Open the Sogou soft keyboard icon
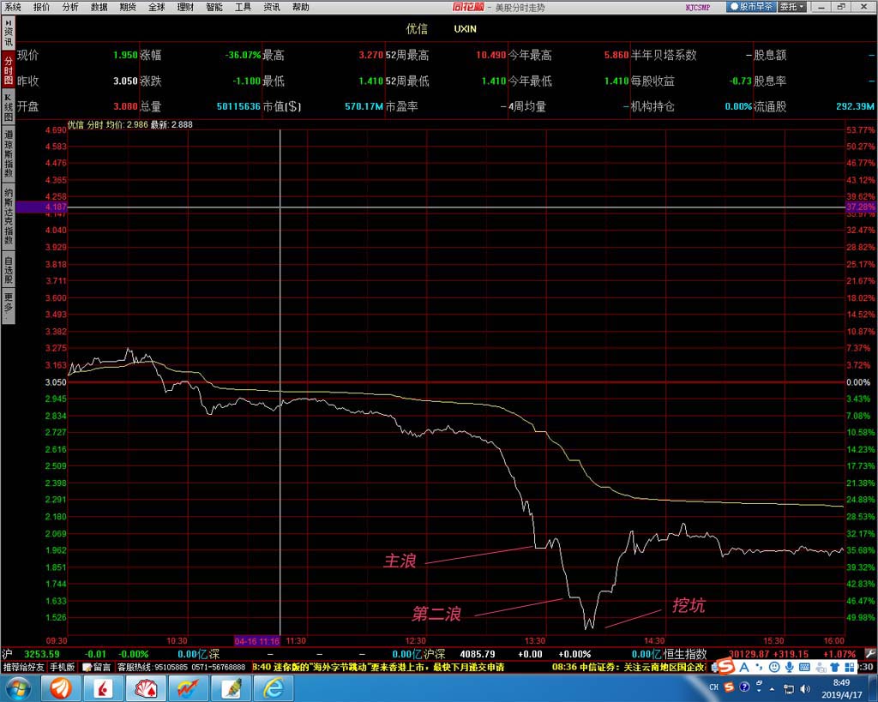878x702 pixels. click(804, 667)
